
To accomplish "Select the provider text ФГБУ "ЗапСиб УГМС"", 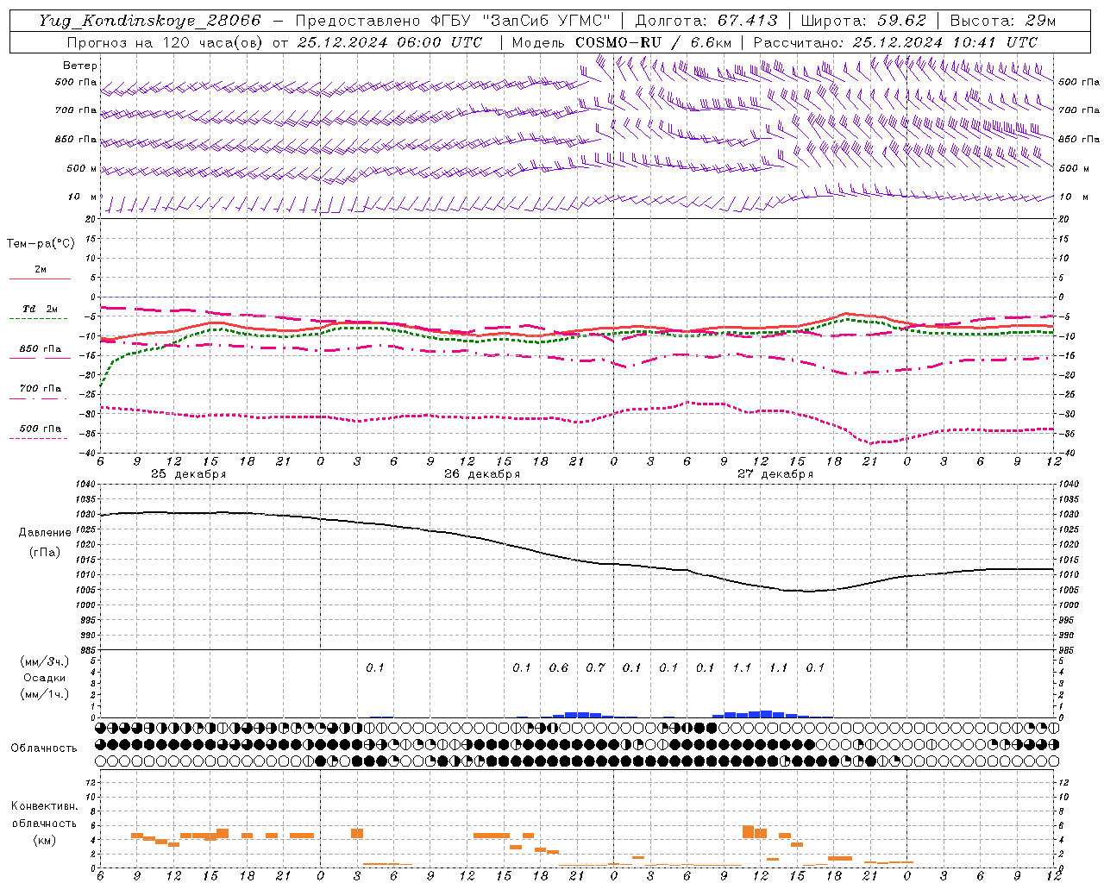I will 520,21.
